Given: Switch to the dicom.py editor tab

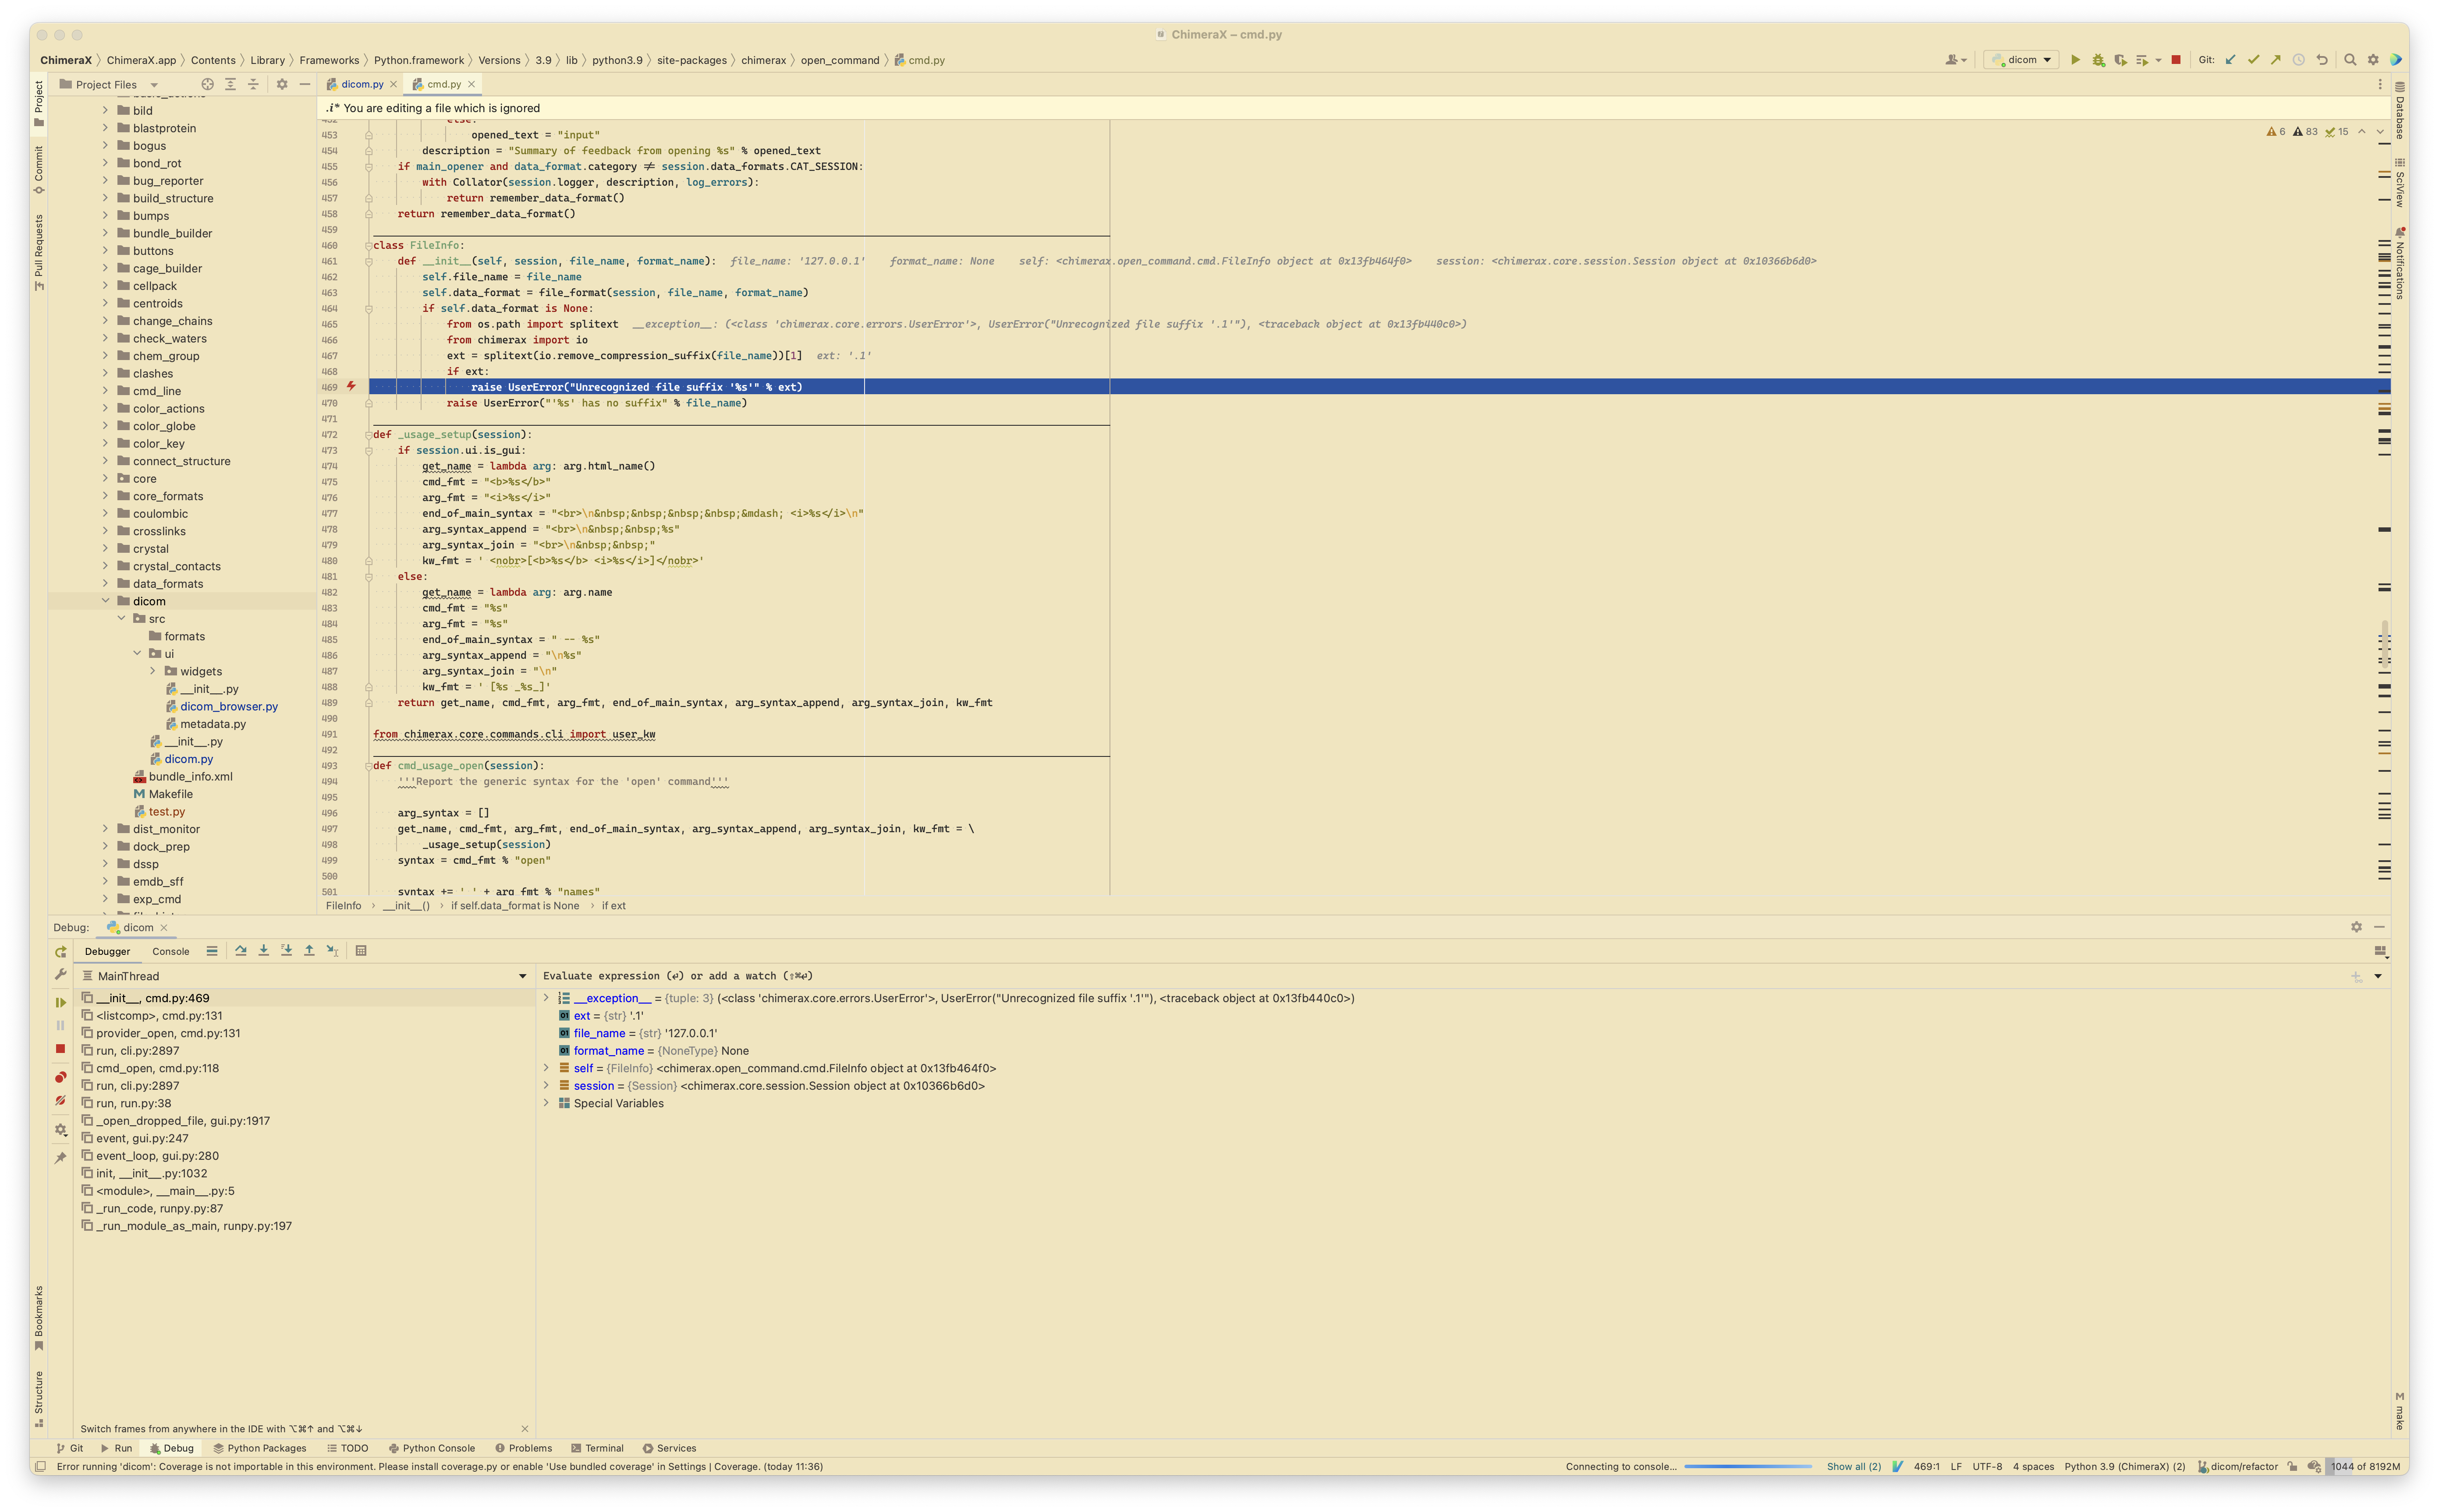Looking at the screenshot, I should [x=361, y=84].
